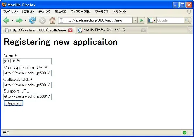The image size is (194, 137).
Task: Click the greyed Stop loading icon
Action: 42,20
